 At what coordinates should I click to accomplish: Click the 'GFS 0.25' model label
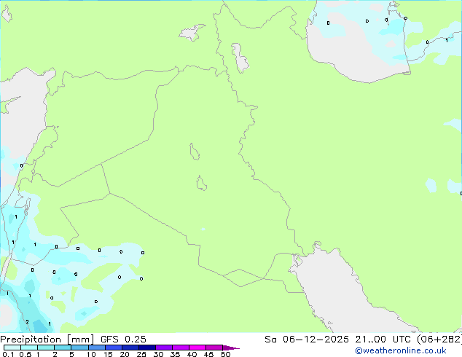[123, 340]
